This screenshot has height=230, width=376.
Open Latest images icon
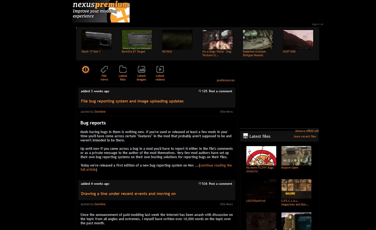(141, 69)
